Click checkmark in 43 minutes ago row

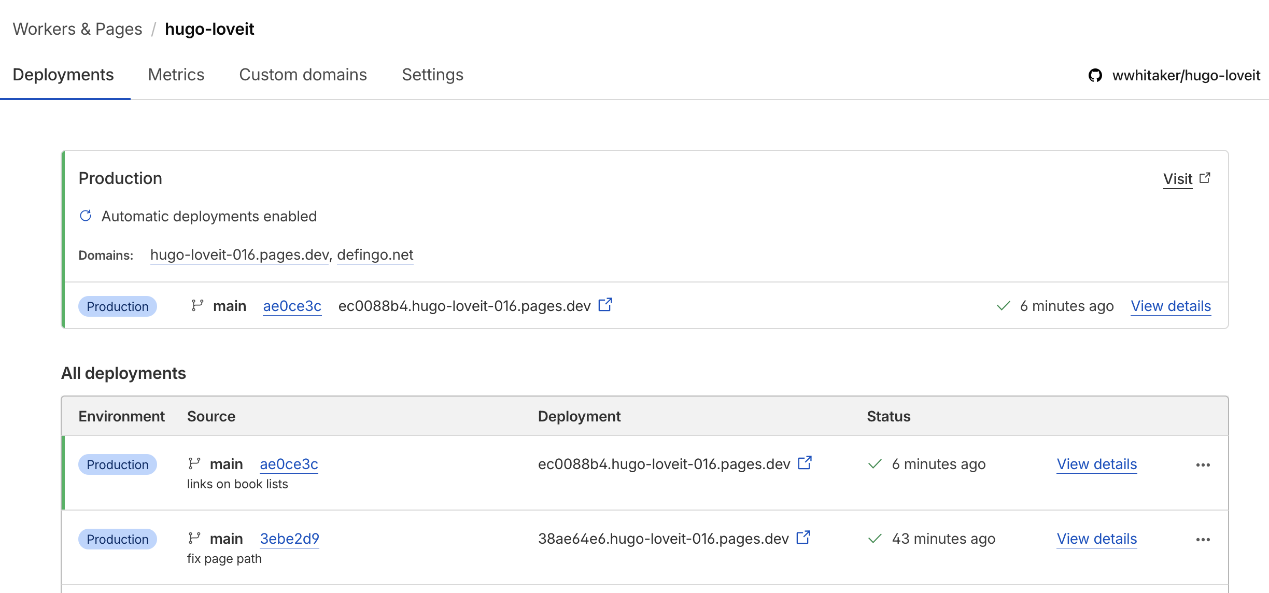click(875, 539)
